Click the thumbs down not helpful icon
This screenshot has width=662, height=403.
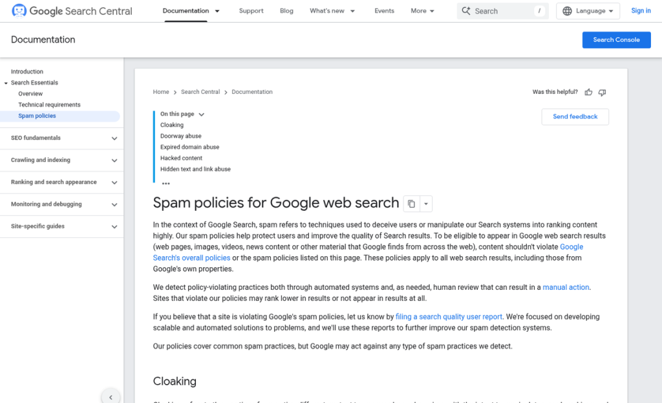click(602, 93)
